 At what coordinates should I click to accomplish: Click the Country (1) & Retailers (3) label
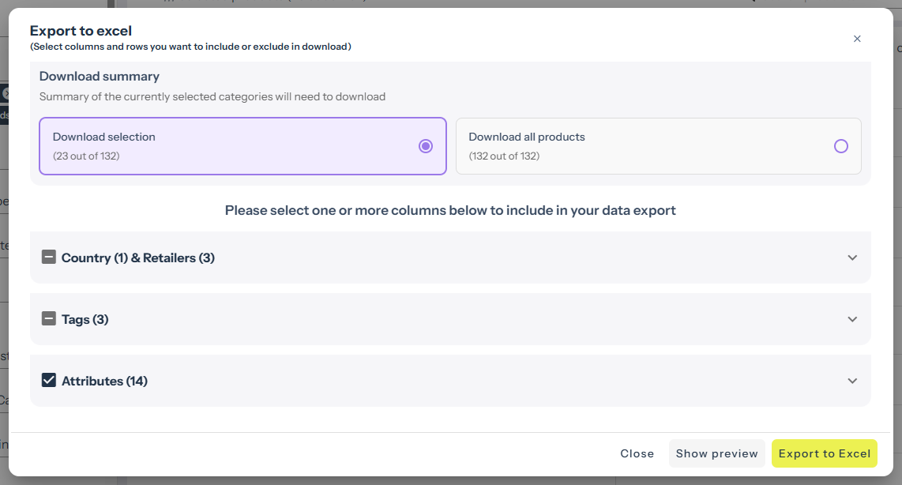pos(138,258)
